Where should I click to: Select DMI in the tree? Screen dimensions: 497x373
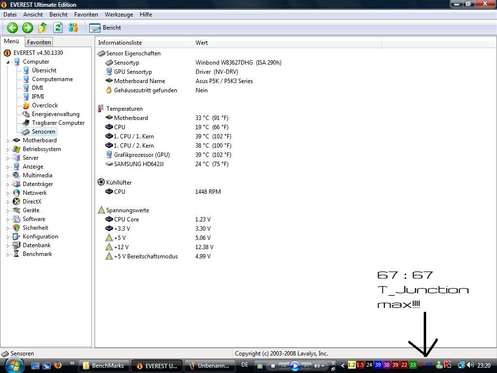[37, 88]
